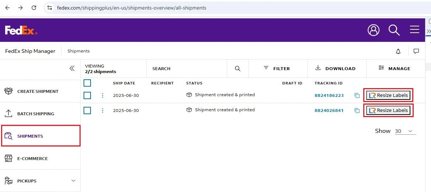Image resolution: width=431 pixels, height=192 pixels.
Task: Open tracking link 8824026841
Action: click(x=329, y=111)
